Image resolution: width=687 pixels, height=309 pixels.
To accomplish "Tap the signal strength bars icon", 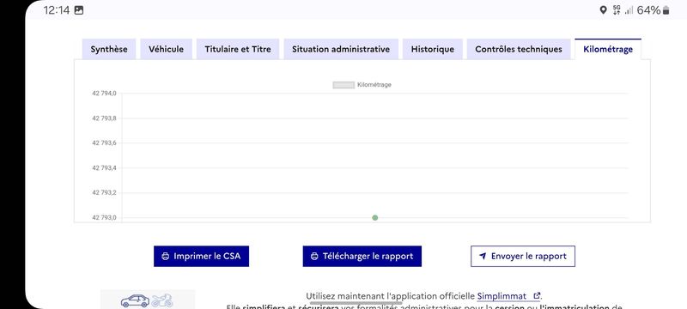I will click(x=629, y=10).
